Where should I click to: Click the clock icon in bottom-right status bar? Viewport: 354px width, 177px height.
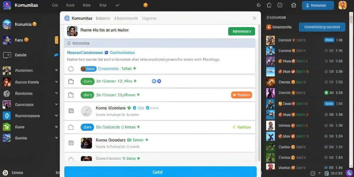(313, 173)
